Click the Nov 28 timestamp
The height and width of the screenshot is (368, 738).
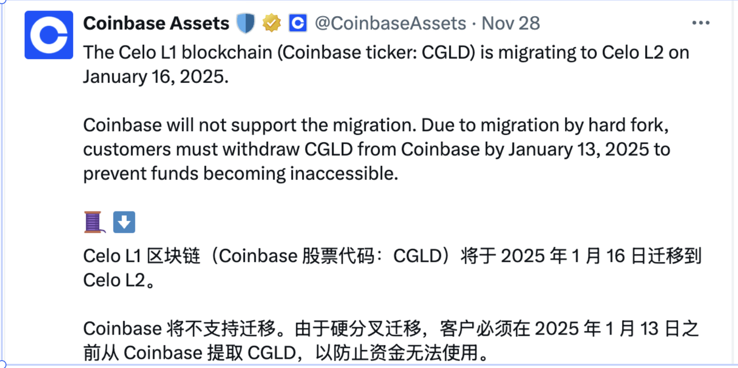511,23
